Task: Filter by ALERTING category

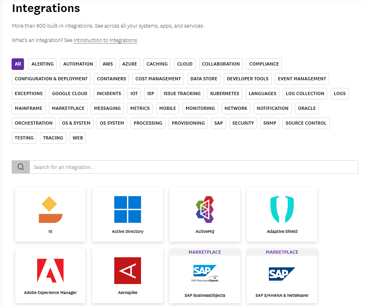Action: click(x=42, y=64)
